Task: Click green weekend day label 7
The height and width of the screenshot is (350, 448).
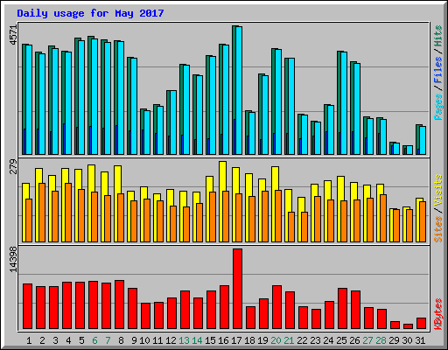Action: click(108, 340)
